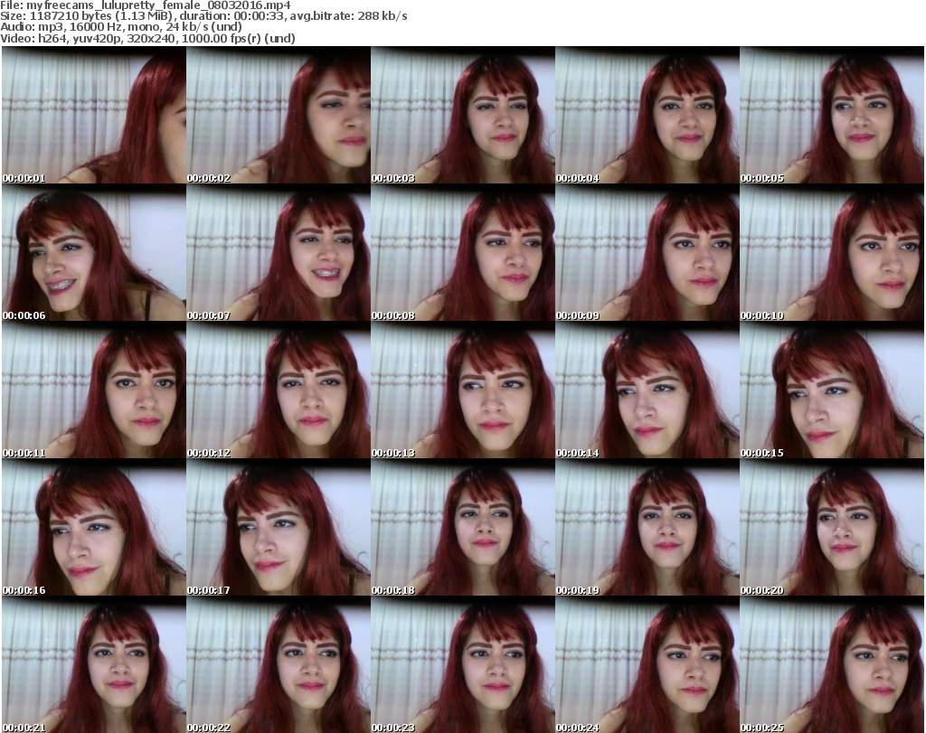Image resolution: width=926 pixels, height=733 pixels.
Task: Click the 00:00:16 thumbnail
Action: coord(93,528)
